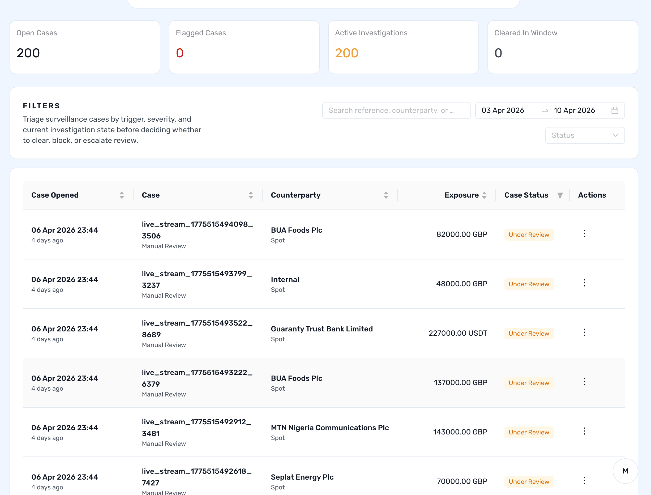Click counterparty MTN Nigeria Communications Plc
The height and width of the screenshot is (495, 651).
tap(330, 428)
